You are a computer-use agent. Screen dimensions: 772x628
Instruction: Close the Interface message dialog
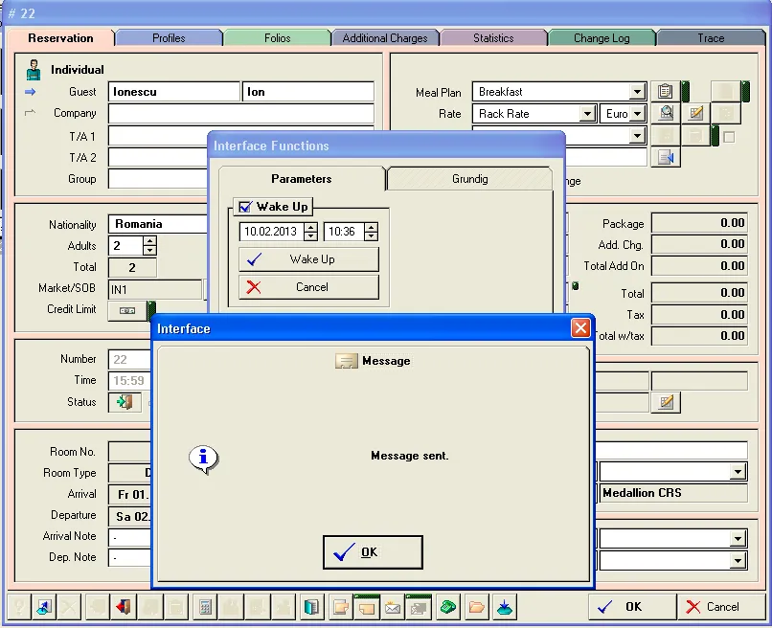[580, 327]
